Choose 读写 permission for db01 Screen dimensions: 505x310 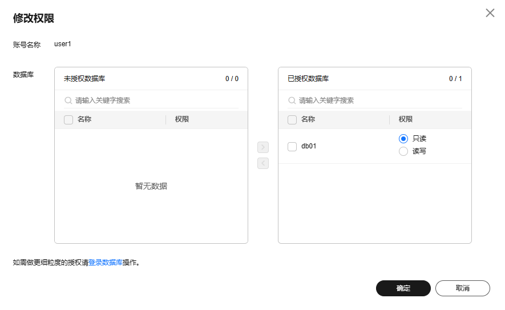(403, 151)
